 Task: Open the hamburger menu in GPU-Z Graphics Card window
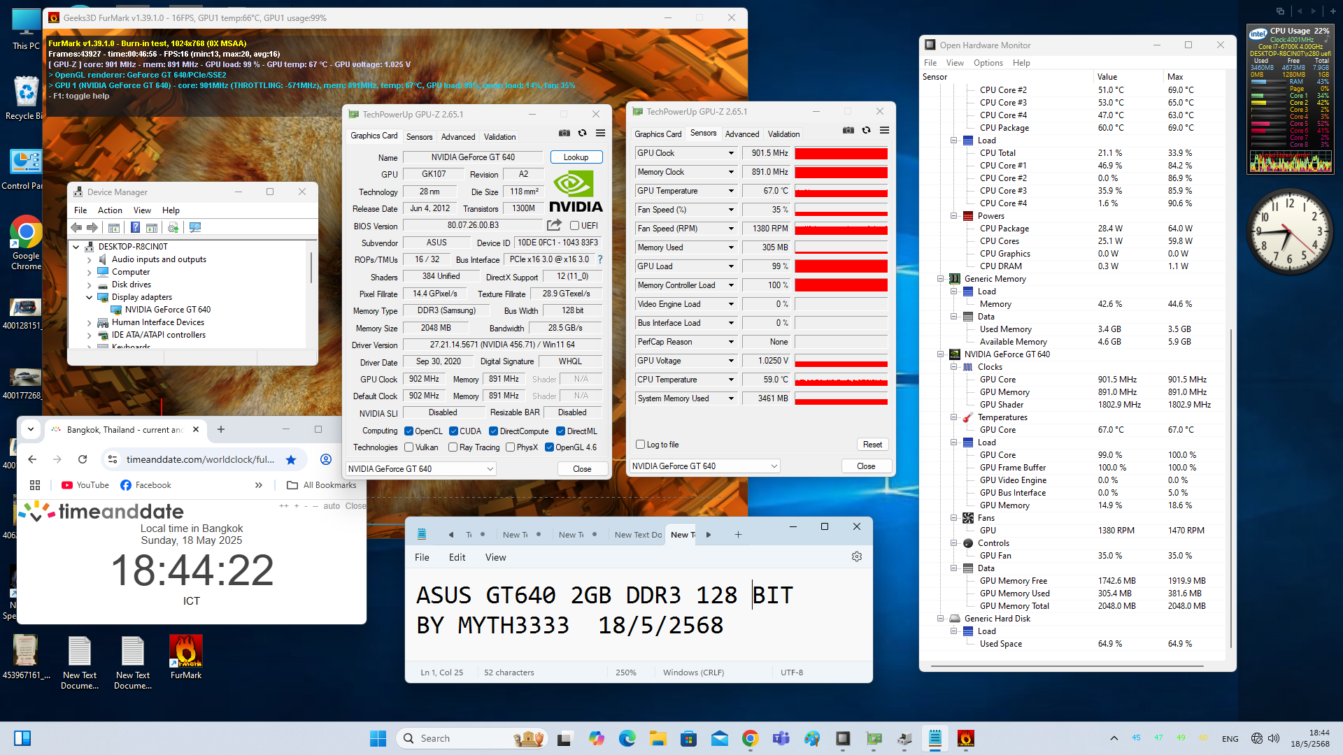pyautogui.click(x=600, y=133)
